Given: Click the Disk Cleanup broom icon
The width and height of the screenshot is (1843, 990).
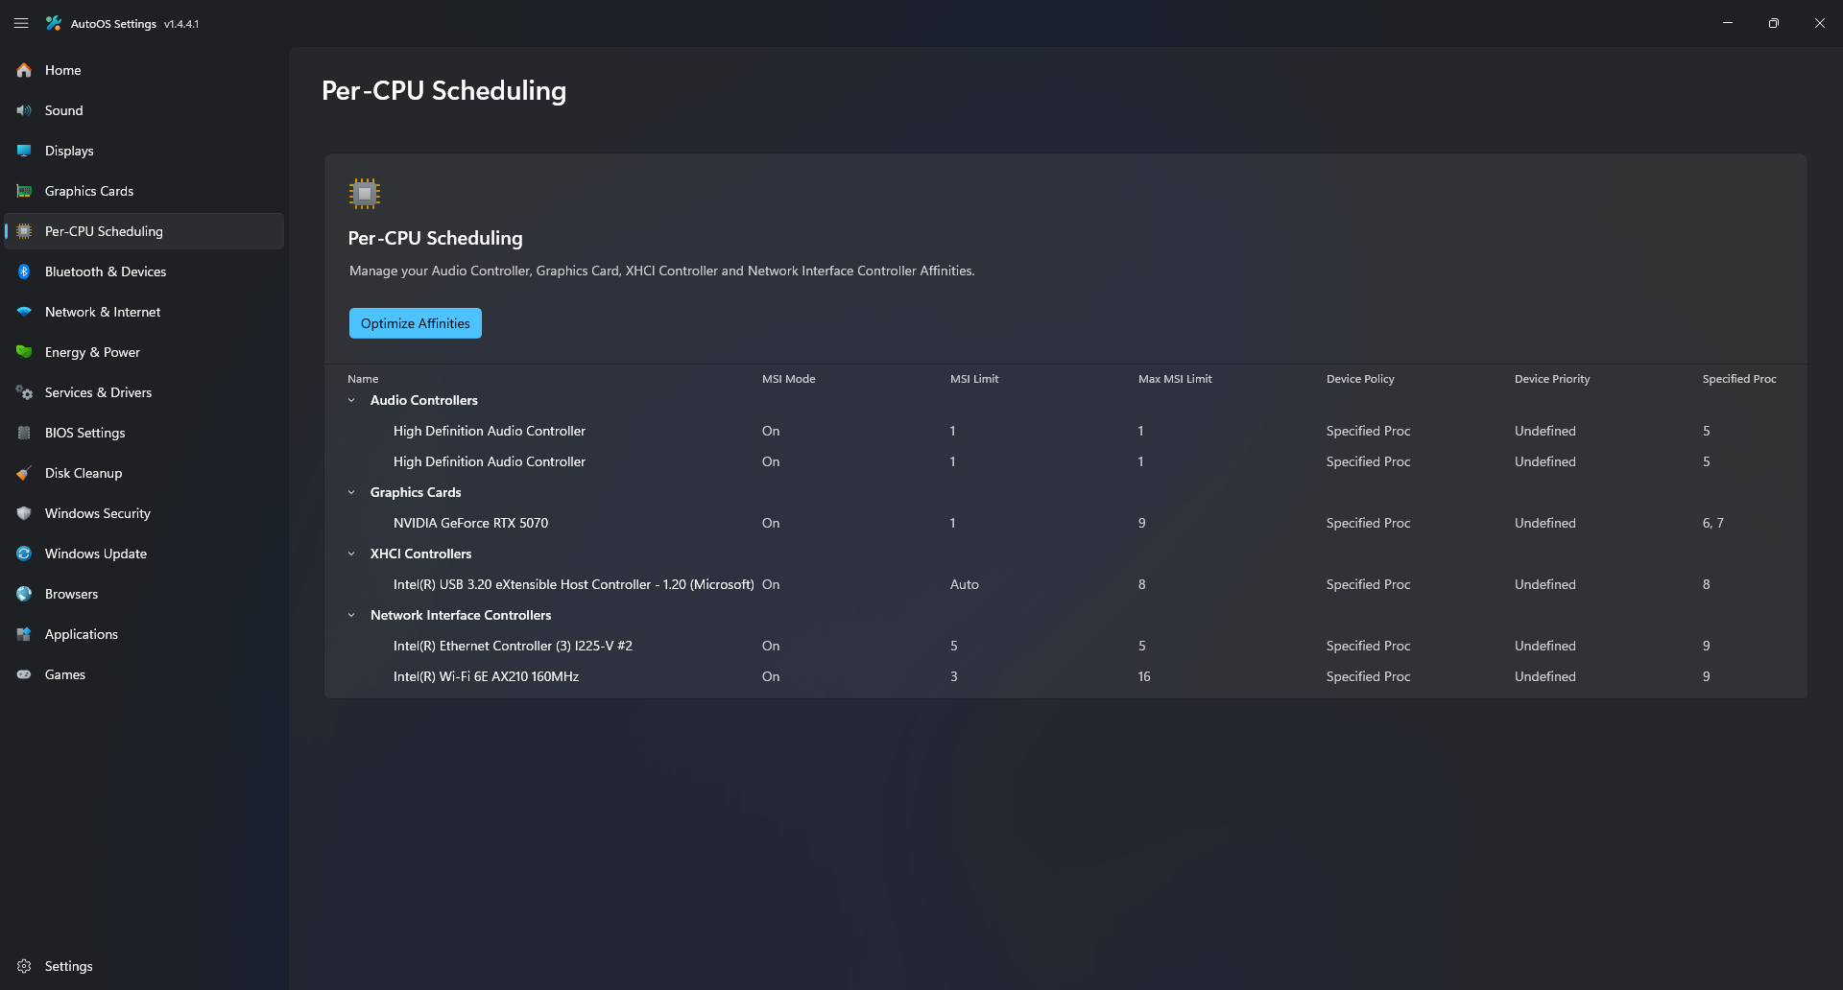Looking at the screenshot, I should click(x=24, y=473).
